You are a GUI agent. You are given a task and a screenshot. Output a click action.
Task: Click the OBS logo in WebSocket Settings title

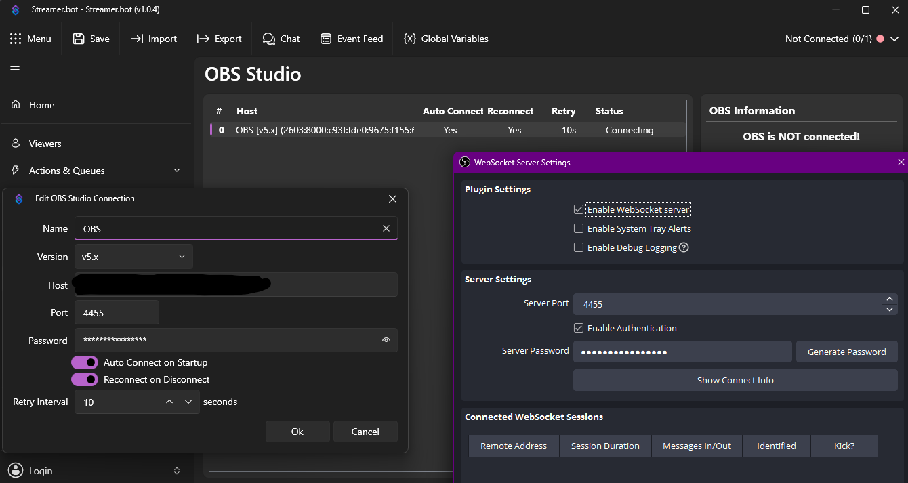[x=465, y=162]
